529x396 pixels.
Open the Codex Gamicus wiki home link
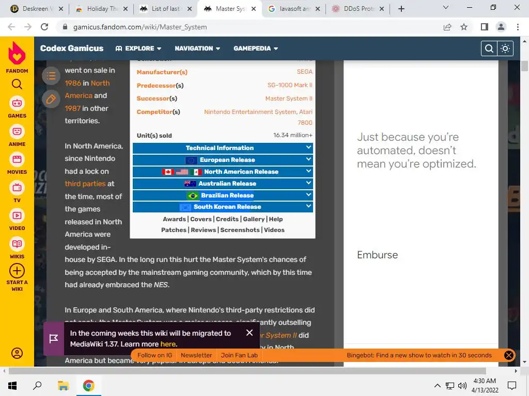point(72,48)
